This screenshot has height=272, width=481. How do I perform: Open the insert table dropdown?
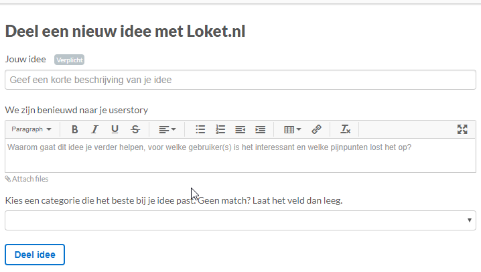(293, 129)
